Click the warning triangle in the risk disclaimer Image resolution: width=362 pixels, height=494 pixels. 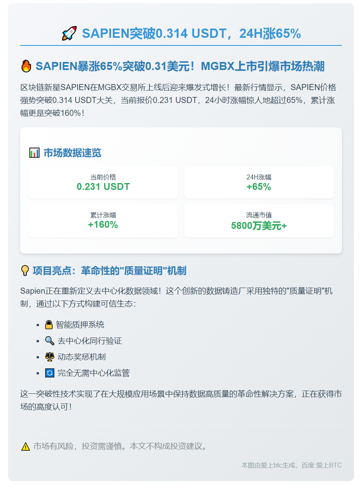(x=26, y=446)
